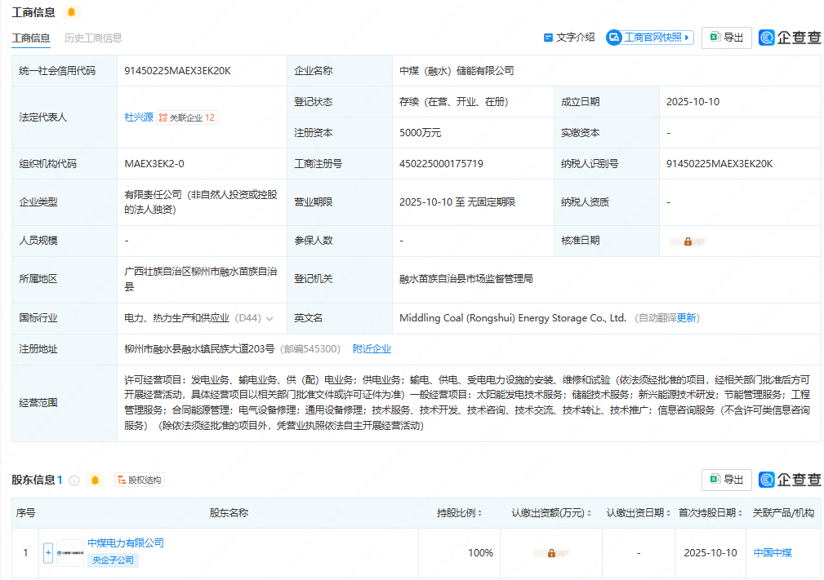The width and height of the screenshot is (824, 580).
Task: Click the info icon next to 股东信息
Action: (x=74, y=480)
